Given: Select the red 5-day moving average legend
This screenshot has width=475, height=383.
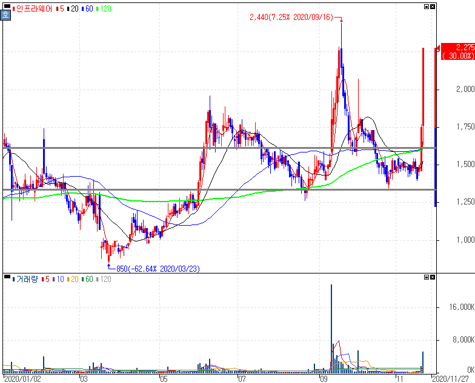Looking at the screenshot, I should click(x=61, y=8).
